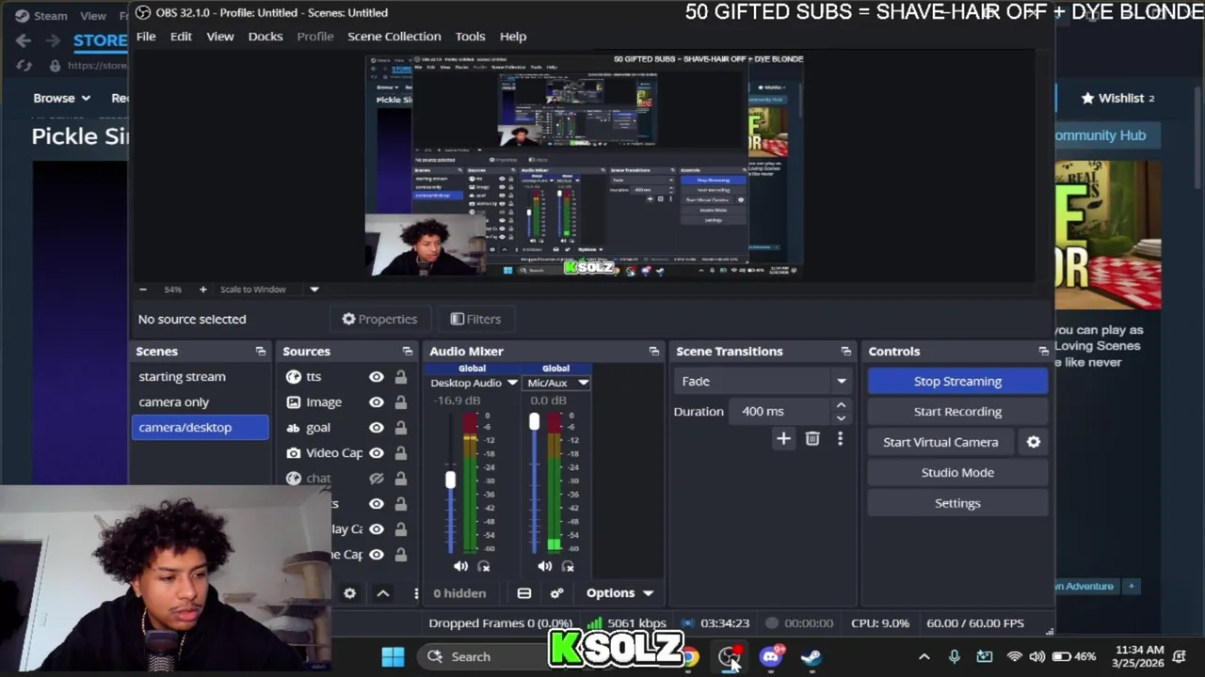This screenshot has width=1205, height=677.
Task: Click the Mic/Aux volume slider handle
Action: (535, 421)
